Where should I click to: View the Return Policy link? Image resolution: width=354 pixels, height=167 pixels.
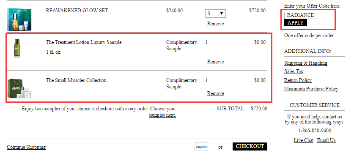[298, 80]
